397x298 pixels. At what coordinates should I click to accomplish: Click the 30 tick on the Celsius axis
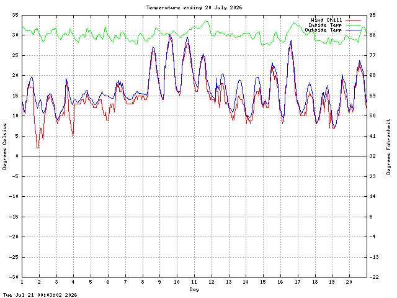15,35
